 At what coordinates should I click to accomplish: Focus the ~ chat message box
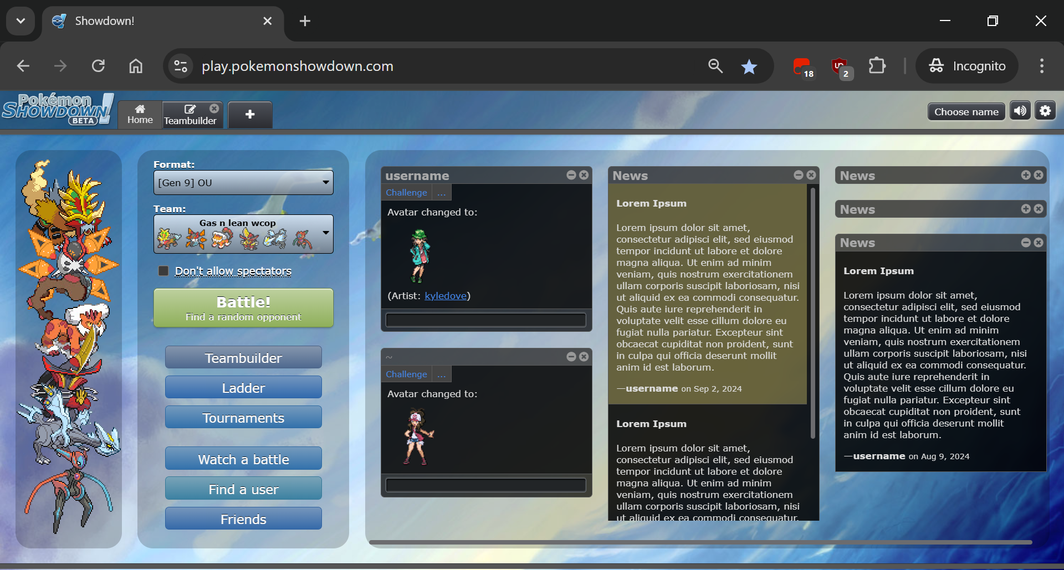[485, 485]
